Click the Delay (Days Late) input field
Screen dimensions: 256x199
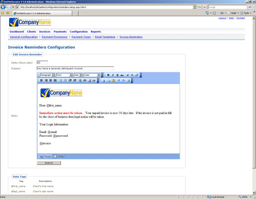pos(42,63)
